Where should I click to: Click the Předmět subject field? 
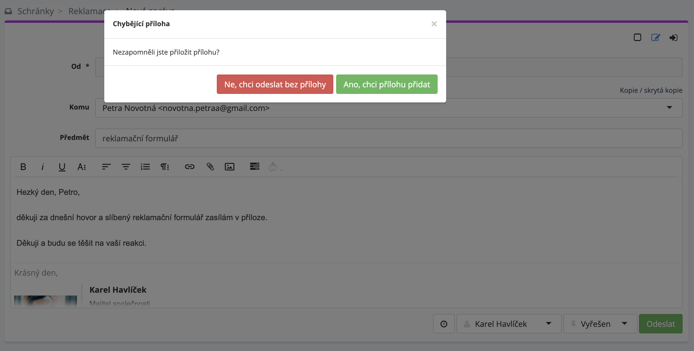tap(389, 138)
